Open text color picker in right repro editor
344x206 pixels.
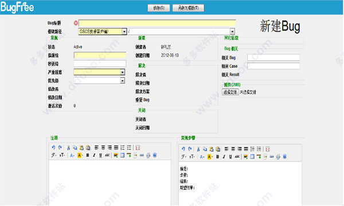click(x=202, y=157)
